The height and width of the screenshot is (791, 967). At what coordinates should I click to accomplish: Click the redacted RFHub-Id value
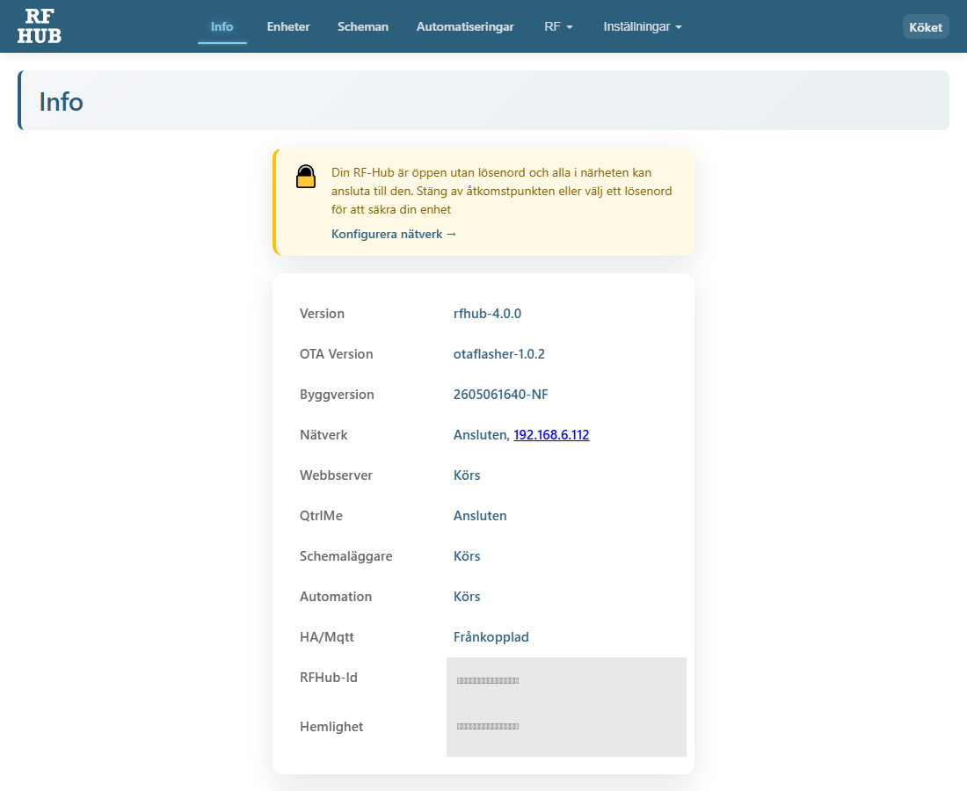(488, 680)
